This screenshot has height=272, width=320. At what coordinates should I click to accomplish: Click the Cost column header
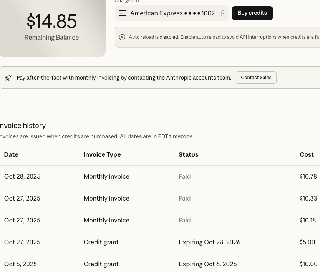tap(307, 154)
